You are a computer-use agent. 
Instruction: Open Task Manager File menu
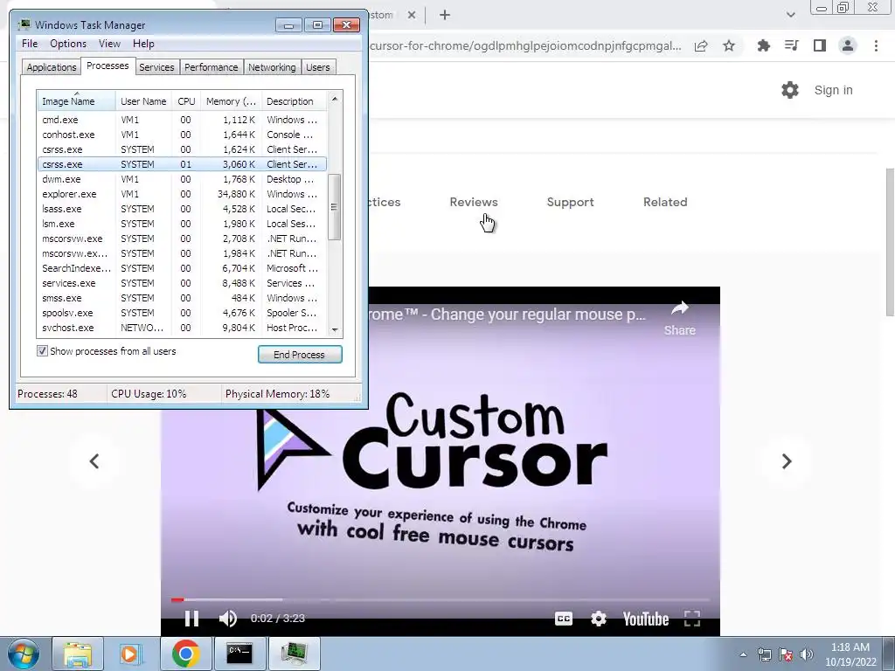tap(30, 44)
